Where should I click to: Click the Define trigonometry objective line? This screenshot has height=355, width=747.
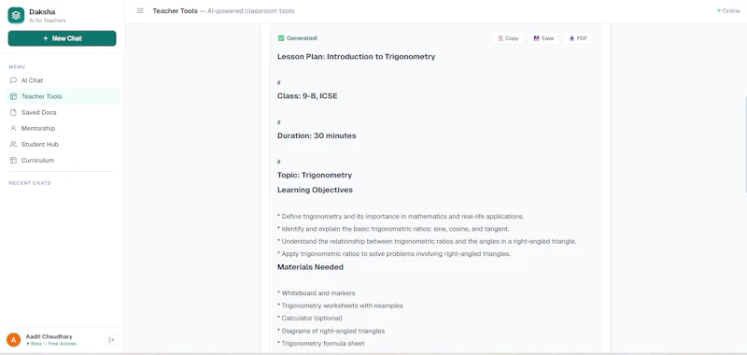(401, 217)
